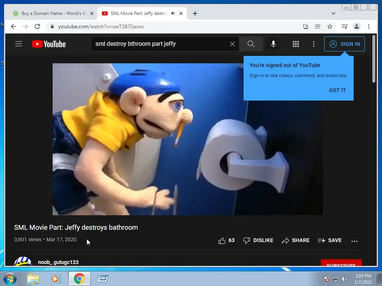Viewport: 382px width, 286px height.
Task: Open YouTube settings three-dot menu
Action: click(x=314, y=44)
